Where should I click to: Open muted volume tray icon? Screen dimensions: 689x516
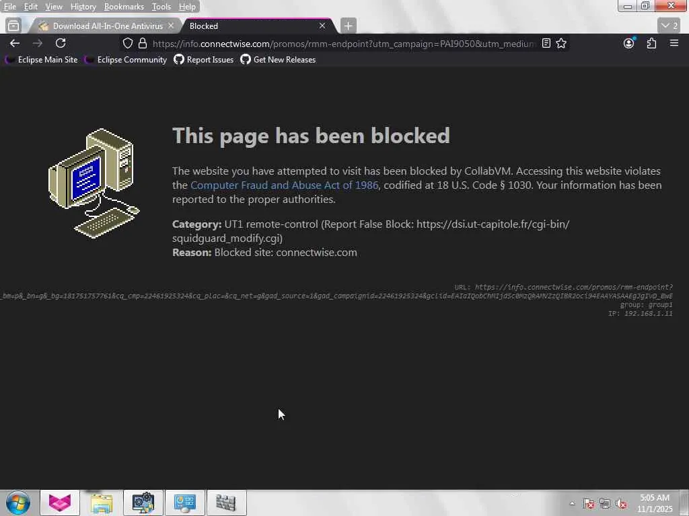pyautogui.click(x=621, y=503)
